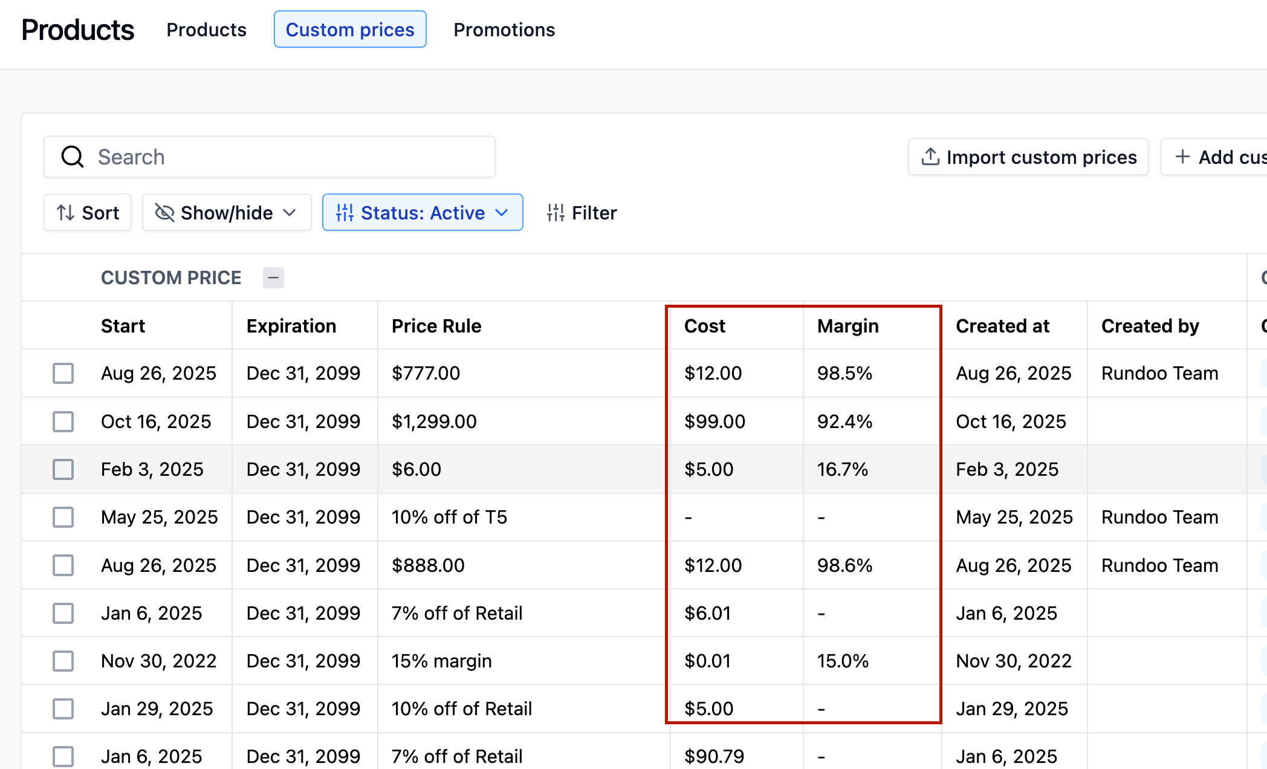Image resolution: width=1267 pixels, height=769 pixels.
Task: Tick the checkbox for 15% margin row
Action: pos(63,661)
